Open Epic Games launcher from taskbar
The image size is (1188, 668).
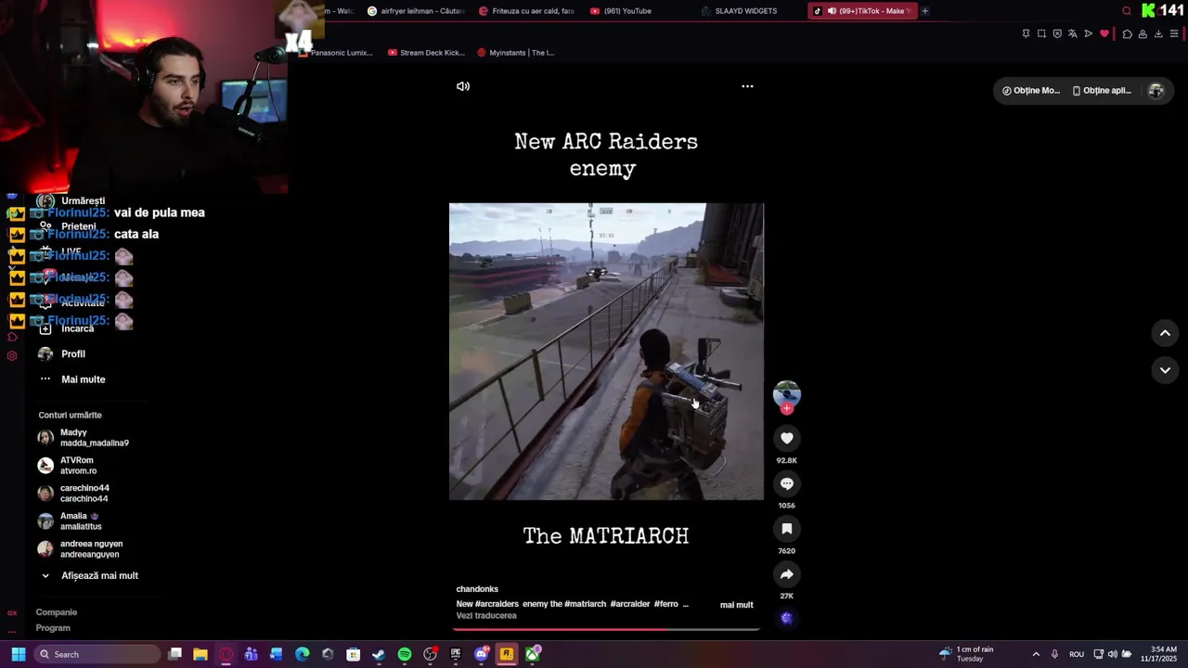[x=455, y=654]
